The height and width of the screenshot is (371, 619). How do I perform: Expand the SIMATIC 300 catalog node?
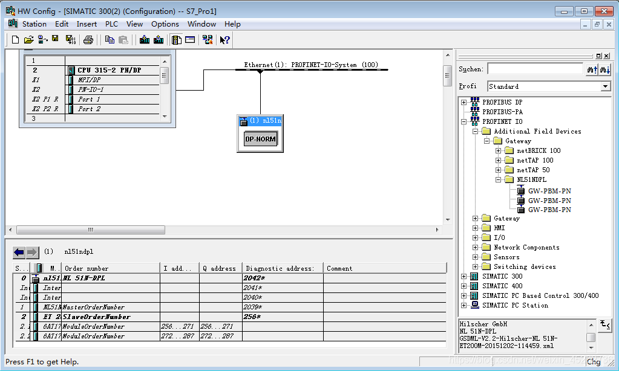click(464, 276)
